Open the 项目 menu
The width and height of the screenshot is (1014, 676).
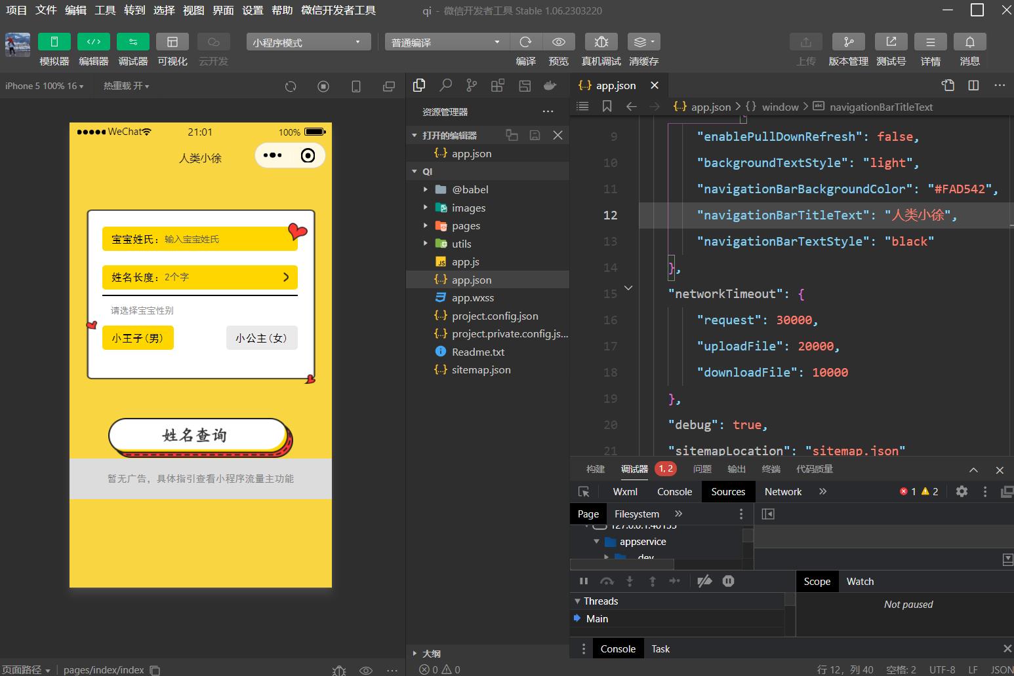(x=16, y=10)
